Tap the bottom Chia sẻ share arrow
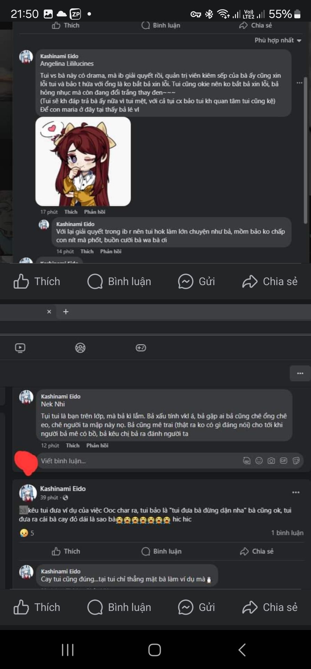The width and height of the screenshot is (311, 669). point(270,607)
